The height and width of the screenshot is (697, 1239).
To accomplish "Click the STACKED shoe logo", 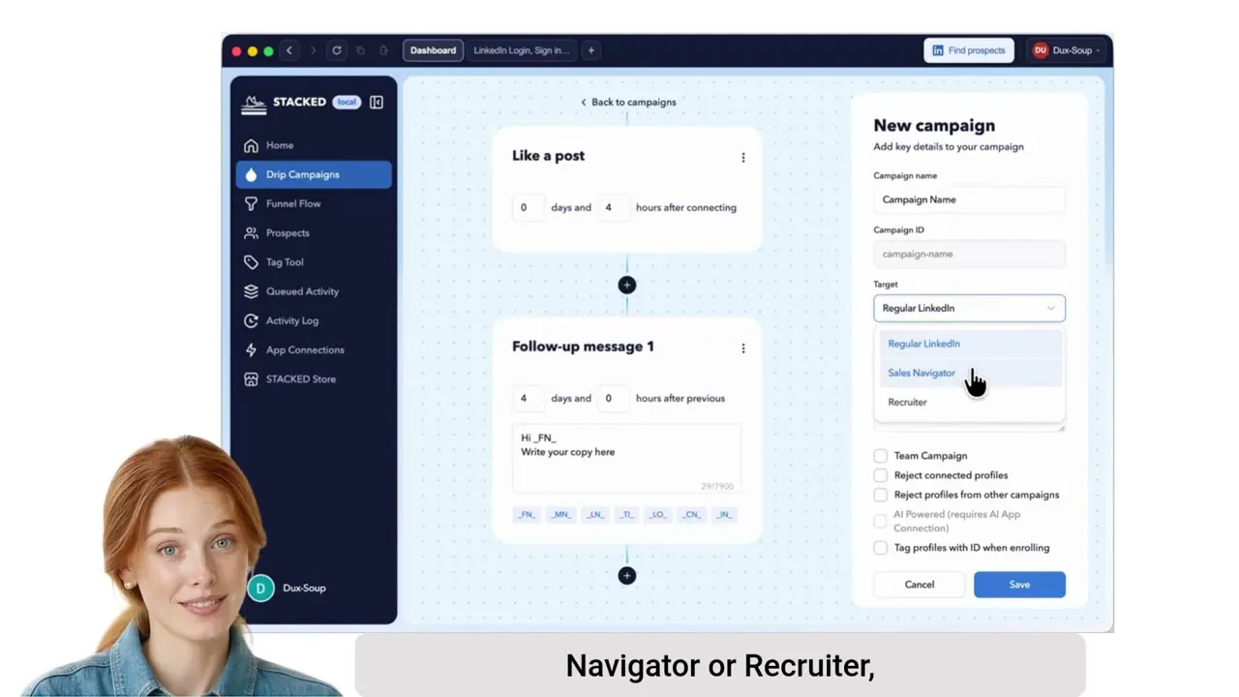I will click(x=254, y=104).
